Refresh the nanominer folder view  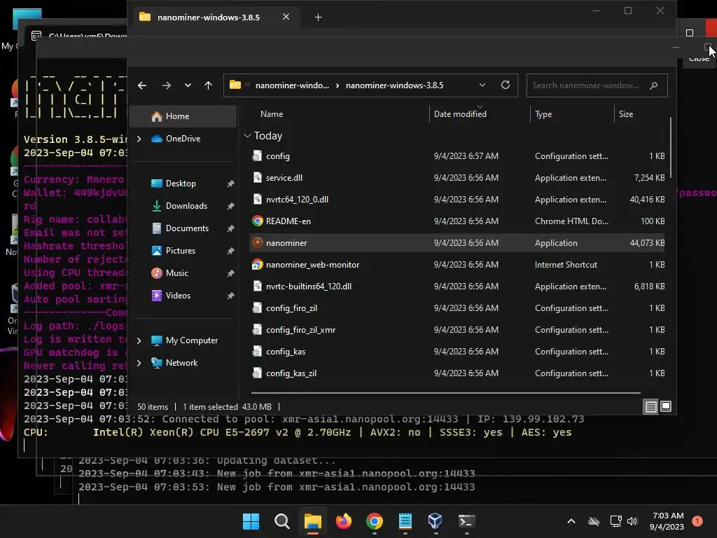(x=506, y=85)
